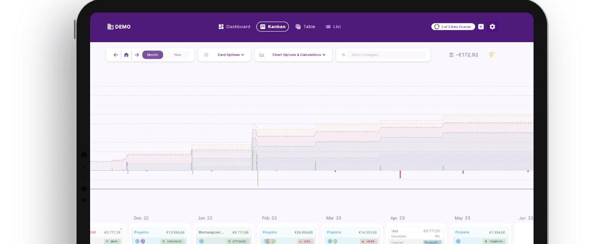Image resolution: width=604 pixels, height=244 pixels.
Task: Open settings via the gear icon
Action: [x=492, y=27]
